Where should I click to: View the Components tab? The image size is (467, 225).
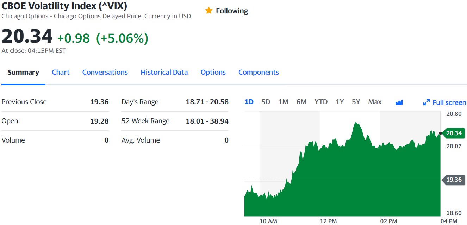pyautogui.click(x=259, y=72)
